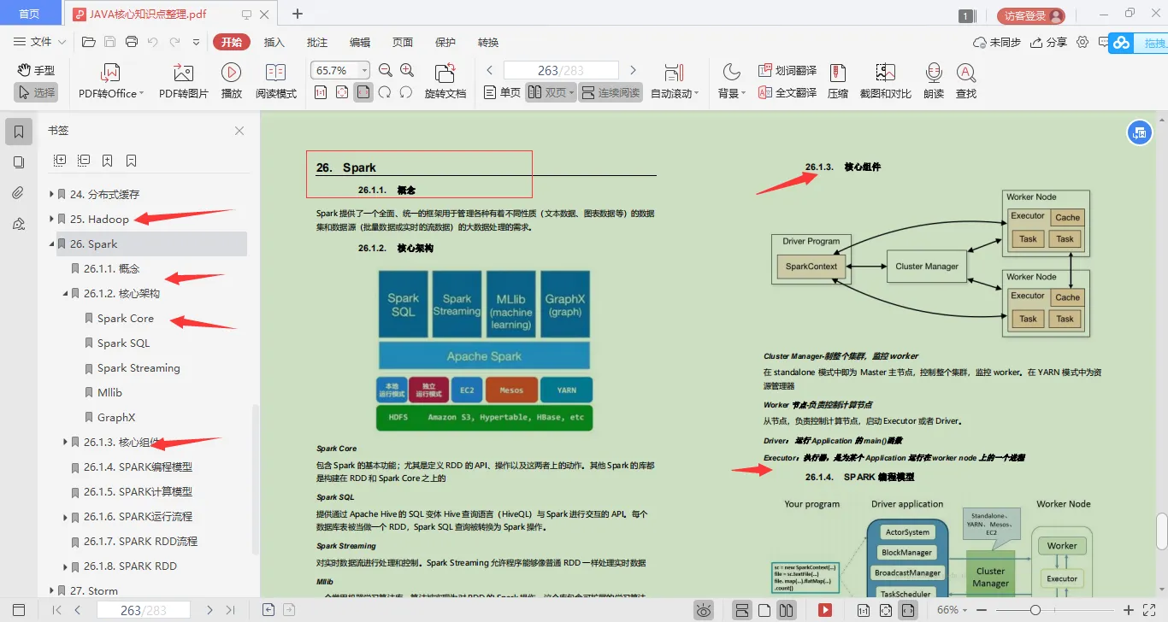
Task: Click the print icon in quick access bar
Action: [131, 42]
